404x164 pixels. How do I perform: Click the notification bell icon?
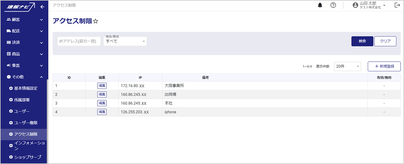[x=320, y=5]
